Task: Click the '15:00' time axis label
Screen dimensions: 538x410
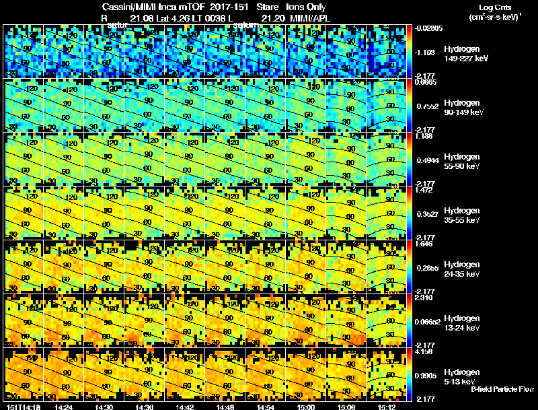Action: point(306,407)
